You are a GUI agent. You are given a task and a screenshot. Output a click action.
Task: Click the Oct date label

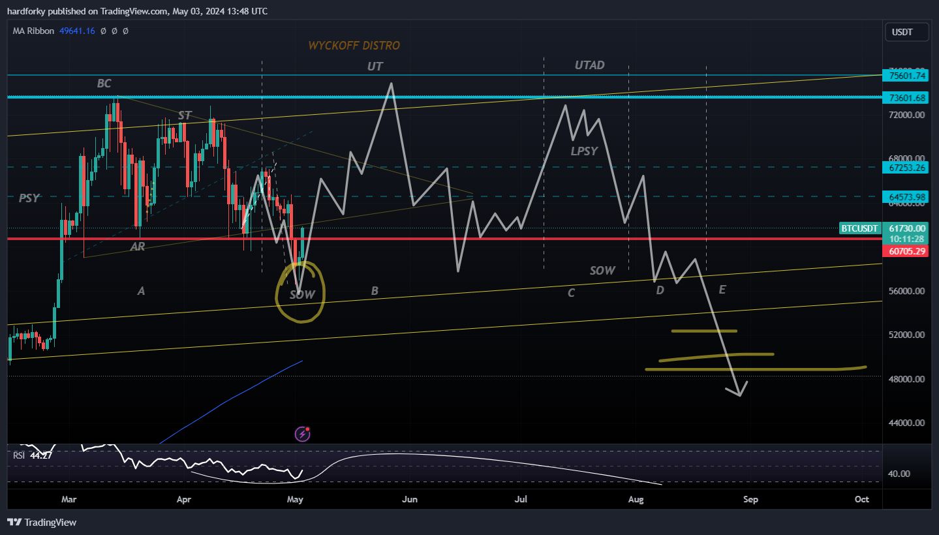coord(861,500)
